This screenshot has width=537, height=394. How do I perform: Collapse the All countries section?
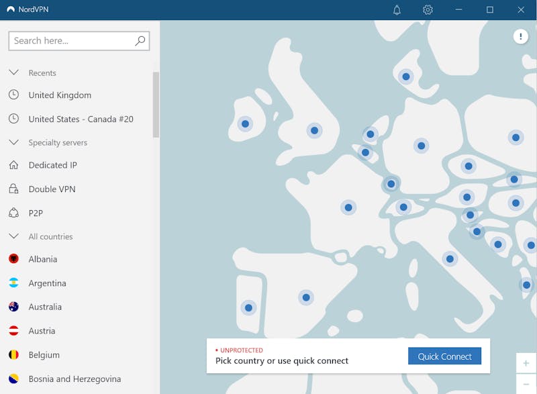click(13, 236)
